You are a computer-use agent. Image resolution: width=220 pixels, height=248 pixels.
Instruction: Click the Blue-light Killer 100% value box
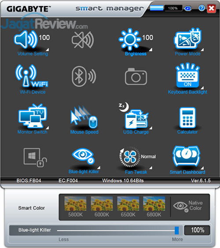coord(197,230)
